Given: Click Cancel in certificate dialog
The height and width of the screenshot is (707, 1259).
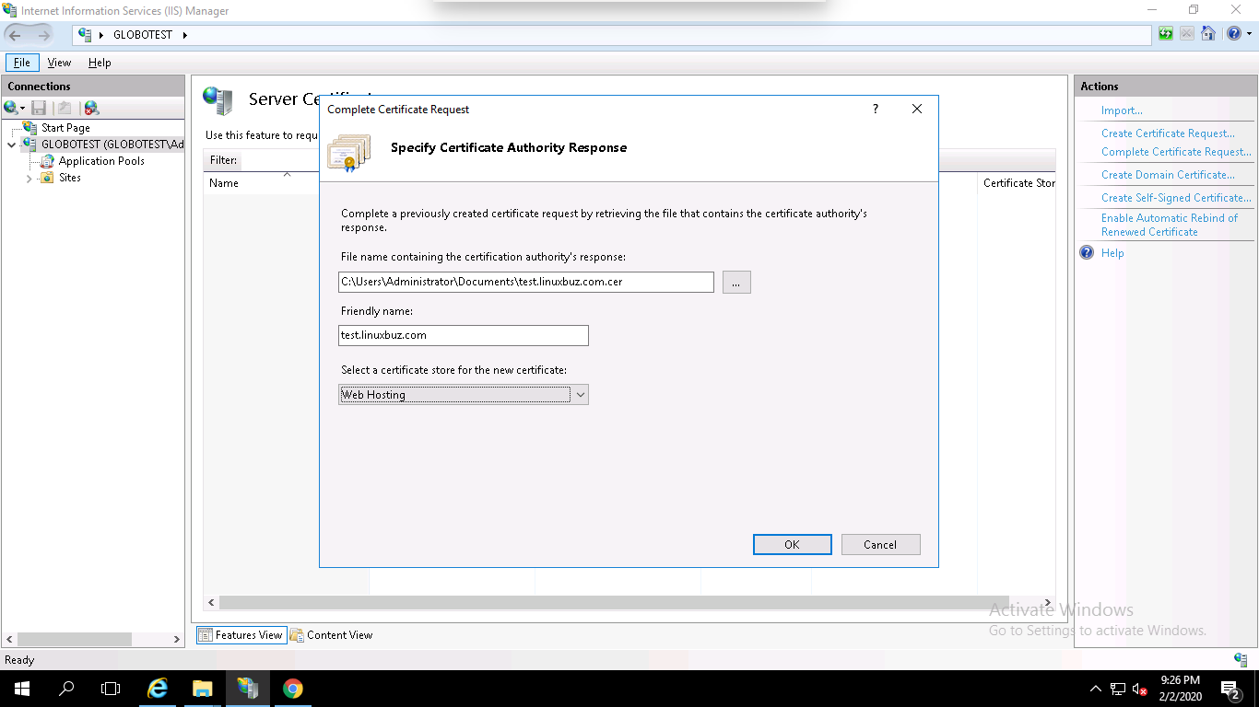Looking at the screenshot, I should pyautogui.click(x=880, y=545).
